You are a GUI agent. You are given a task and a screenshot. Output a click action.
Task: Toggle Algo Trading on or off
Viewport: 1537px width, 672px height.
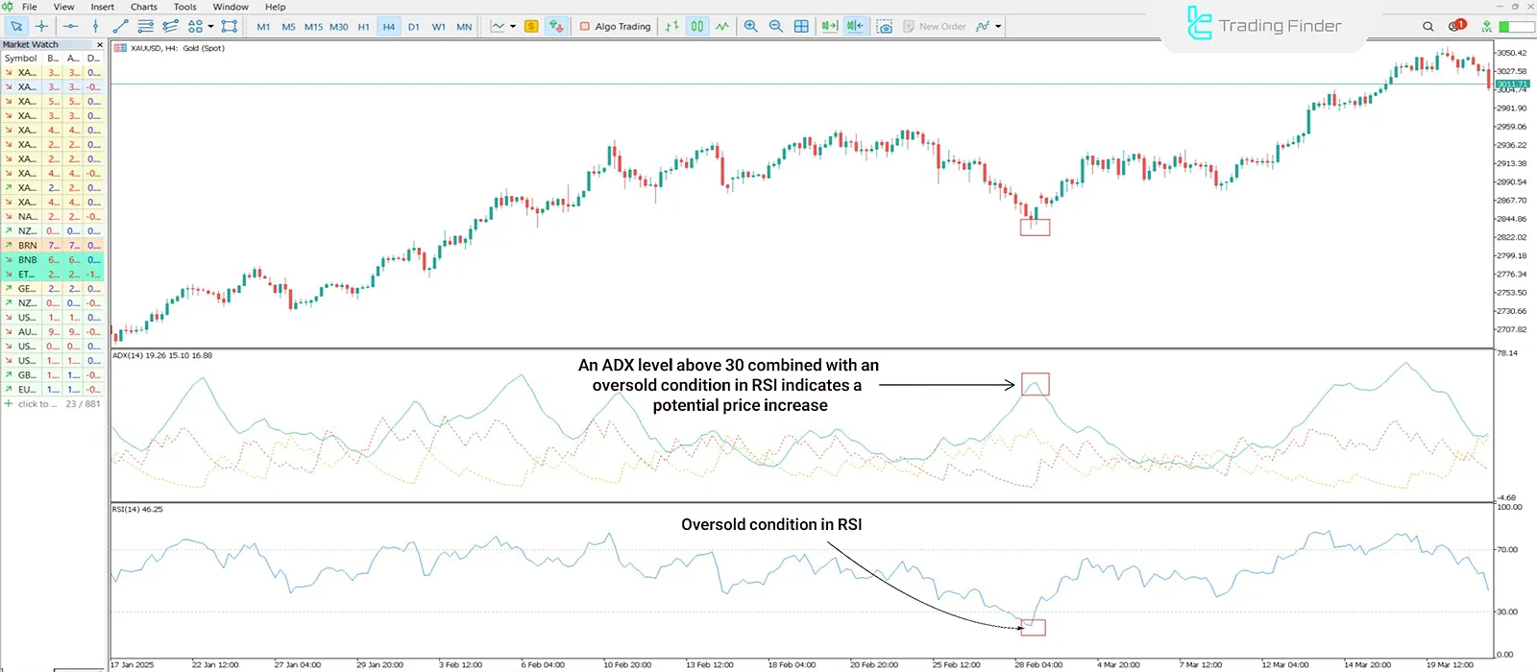(x=616, y=26)
